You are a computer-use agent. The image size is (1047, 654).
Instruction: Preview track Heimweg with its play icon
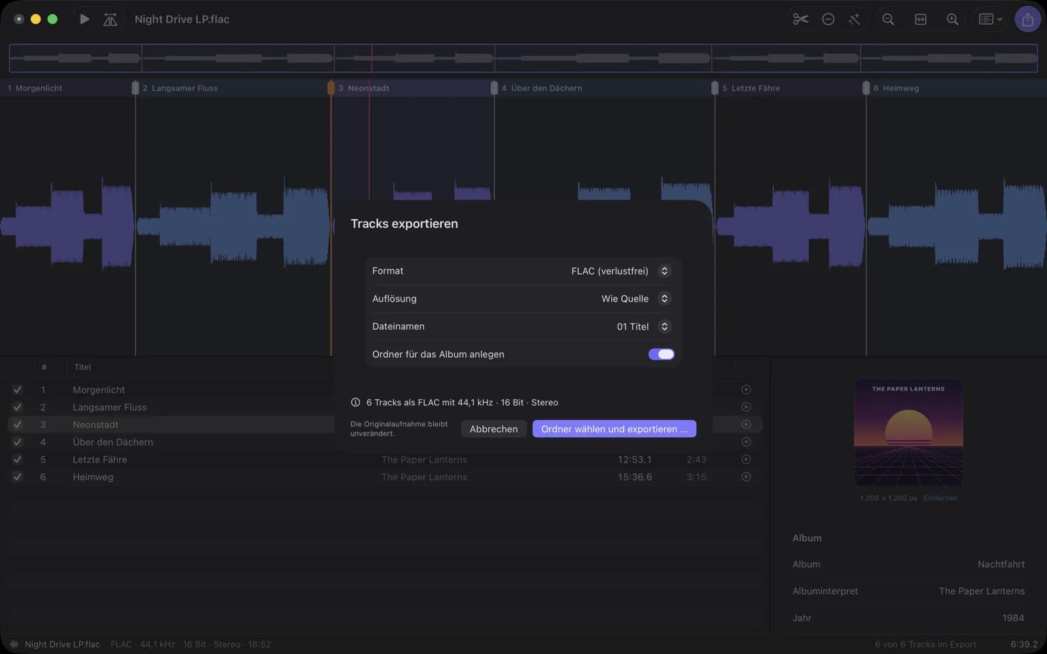click(746, 477)
